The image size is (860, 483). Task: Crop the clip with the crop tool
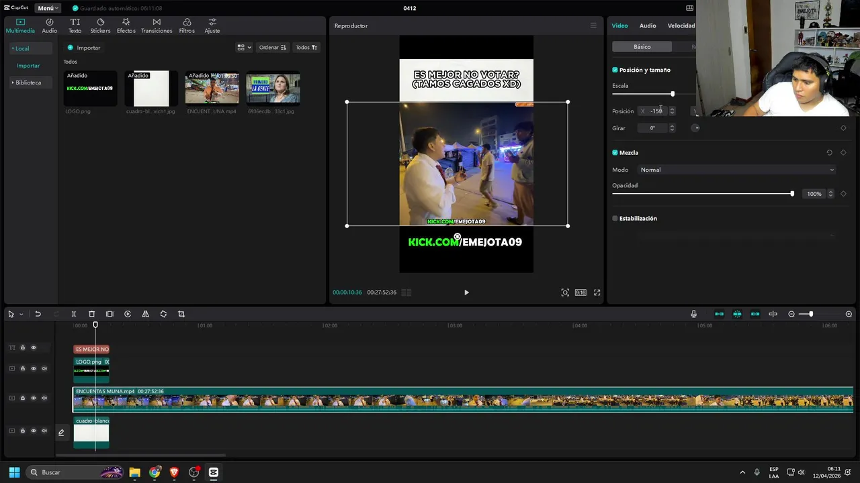point(181,314)
